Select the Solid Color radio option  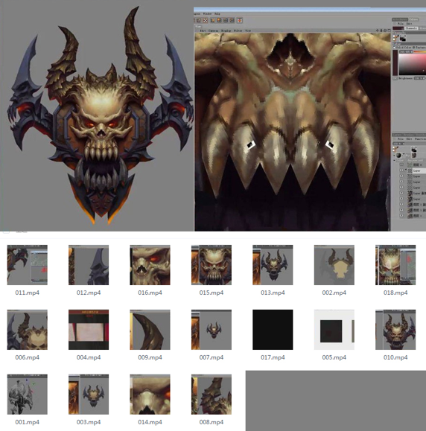(x=394, y=48)
